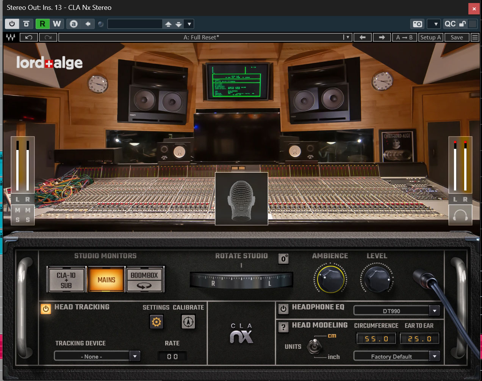482x381 pixels.
Task: Click the head tracking Calibrate compass icon
Action: coord(188,322)
